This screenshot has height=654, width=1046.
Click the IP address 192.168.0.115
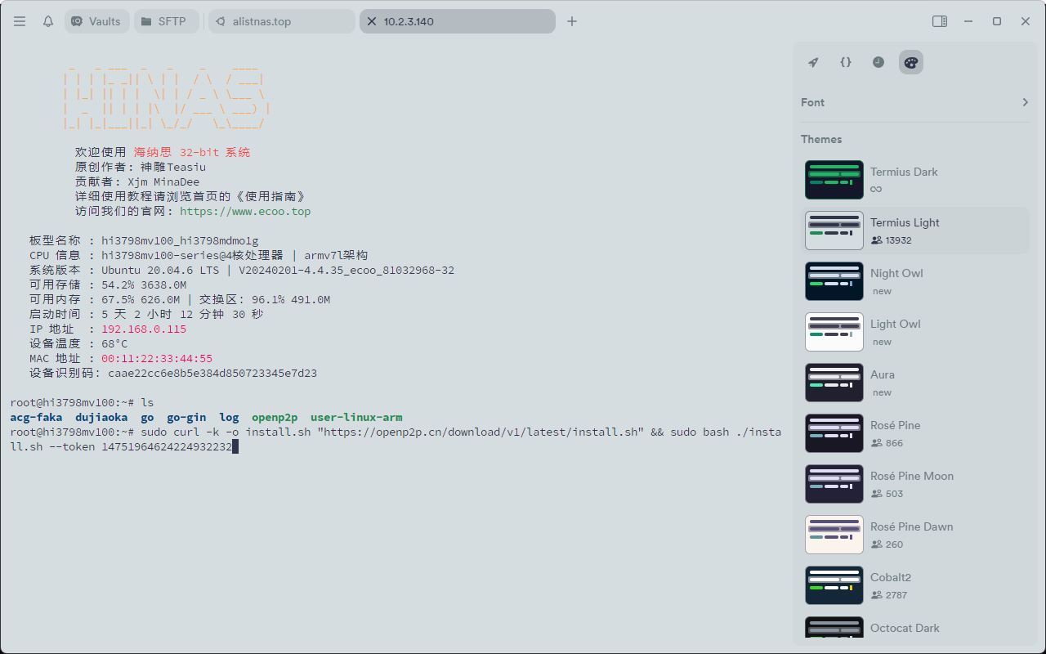click(x=144, y=329)
